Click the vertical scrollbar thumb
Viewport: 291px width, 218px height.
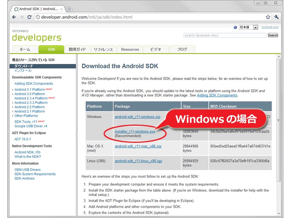(279, 120)
